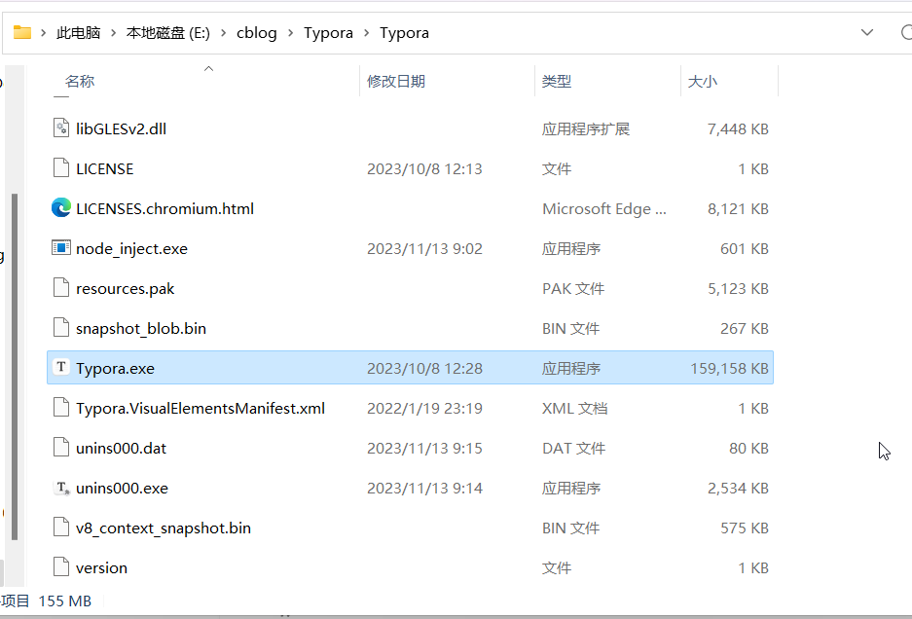
Task: Sort by 名称 column header
Action: (x=80, y=81)
